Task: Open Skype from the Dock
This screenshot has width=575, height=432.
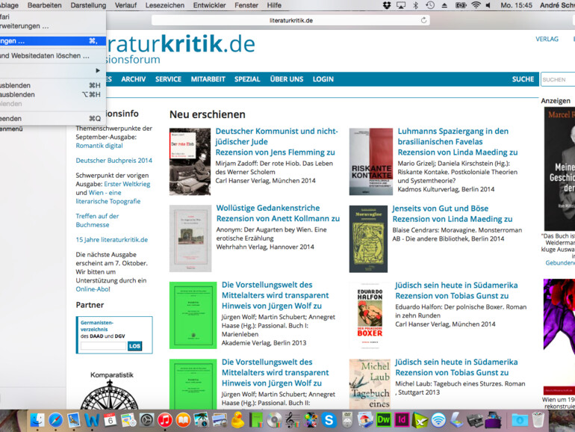Action: [x=329, y=420]
